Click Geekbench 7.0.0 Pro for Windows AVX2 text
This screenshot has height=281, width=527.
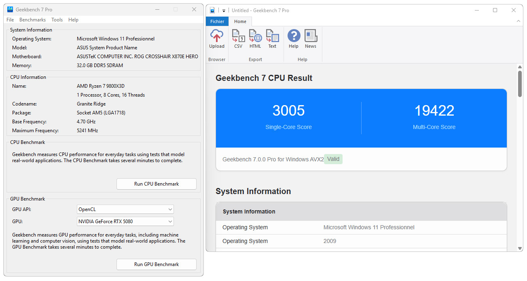pyautogui.click(x=273, y=159)
